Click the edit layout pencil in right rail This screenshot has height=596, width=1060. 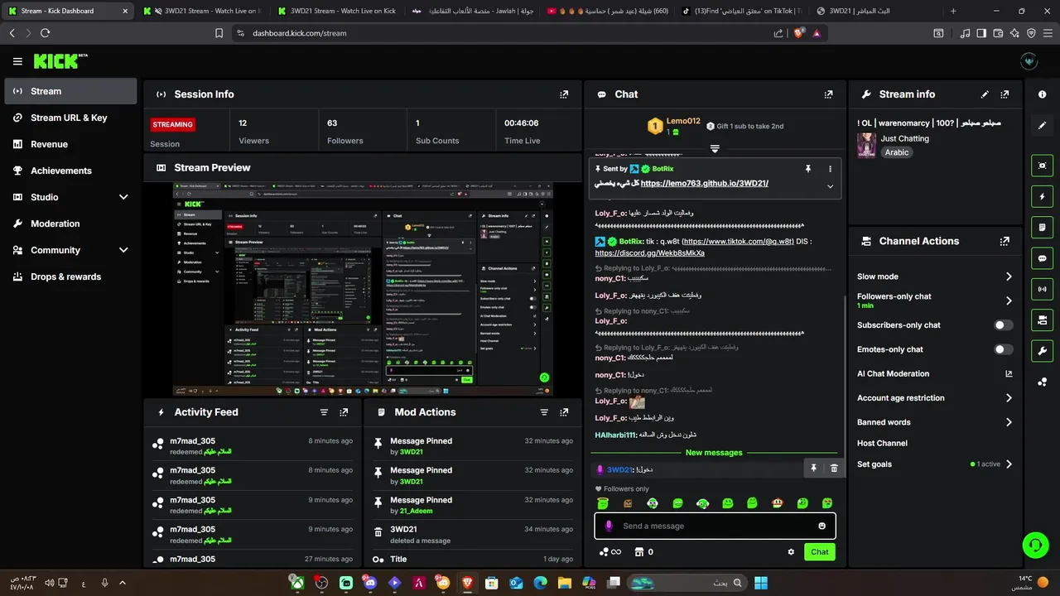tap(1042, 126)
